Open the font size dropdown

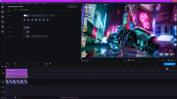point(52,15)
